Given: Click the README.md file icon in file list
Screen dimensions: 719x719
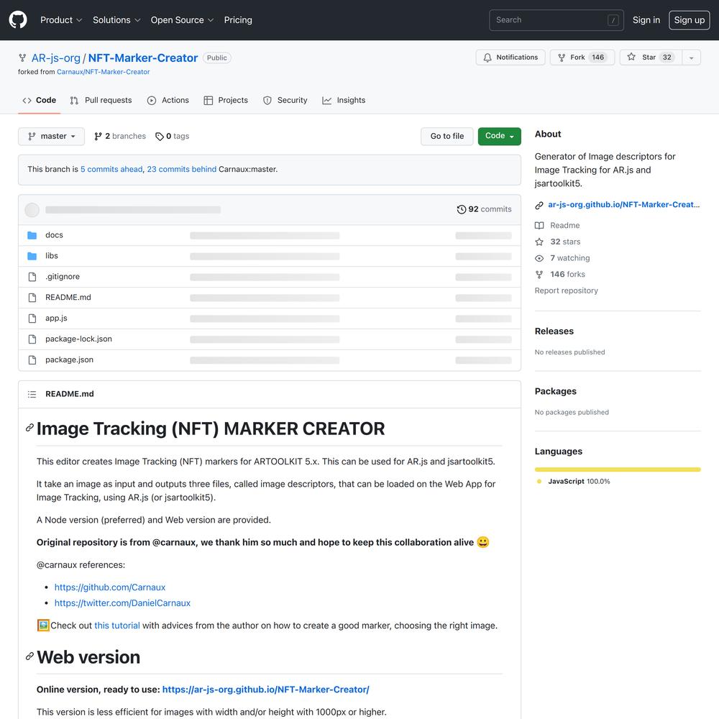Looking at the screenshot, I should point(32,298).
